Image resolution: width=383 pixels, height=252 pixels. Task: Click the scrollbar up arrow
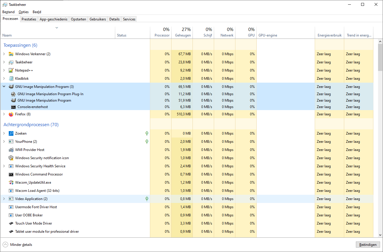[x=380, y=41]
